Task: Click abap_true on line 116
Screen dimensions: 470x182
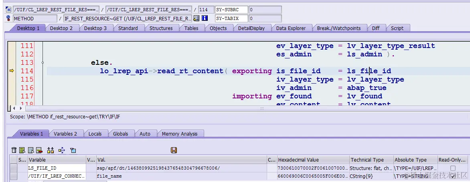Action: [x=367, y=88]
